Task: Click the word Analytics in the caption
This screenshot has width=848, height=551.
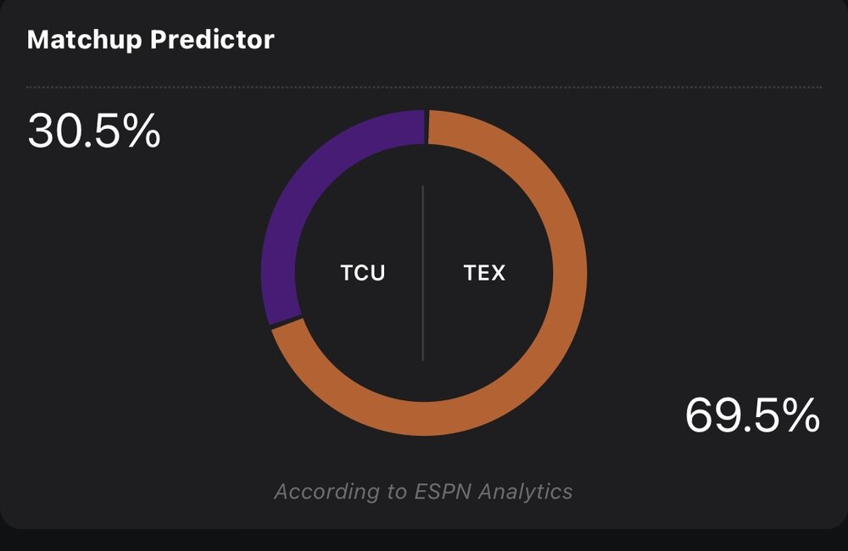Action: coord(523,491)
